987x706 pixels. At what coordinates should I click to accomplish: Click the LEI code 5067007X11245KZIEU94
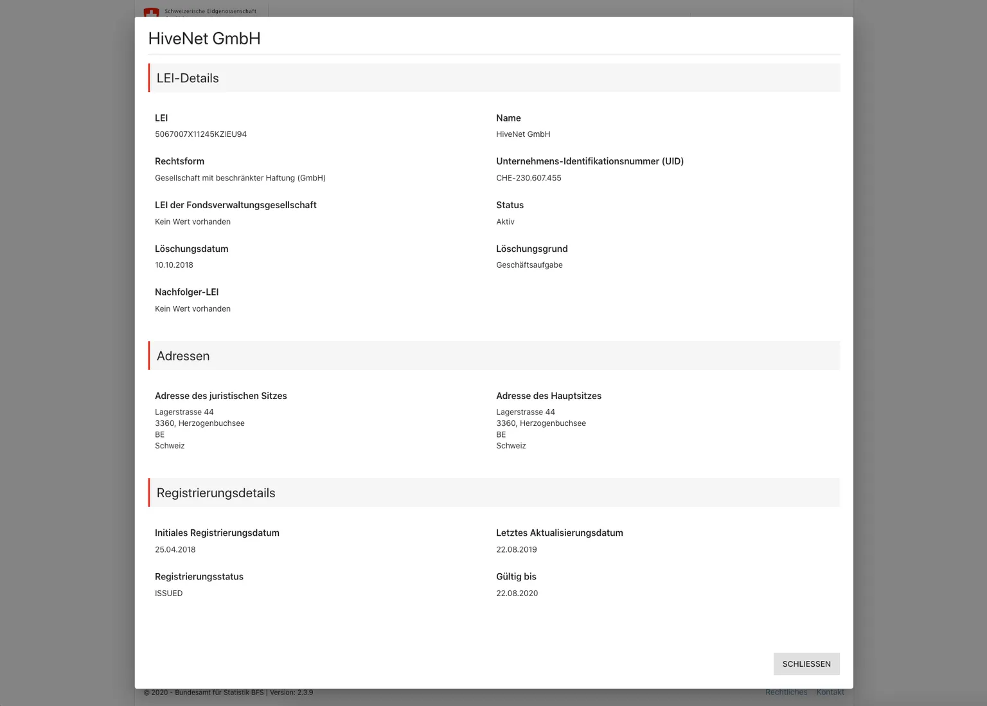[x=200, y=134]
